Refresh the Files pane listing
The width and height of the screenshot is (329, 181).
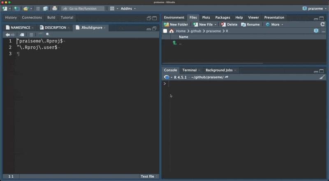(322, 24)
